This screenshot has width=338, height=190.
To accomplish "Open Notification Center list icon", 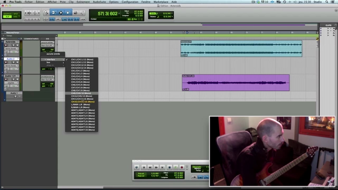I will (x=333, y=2).
